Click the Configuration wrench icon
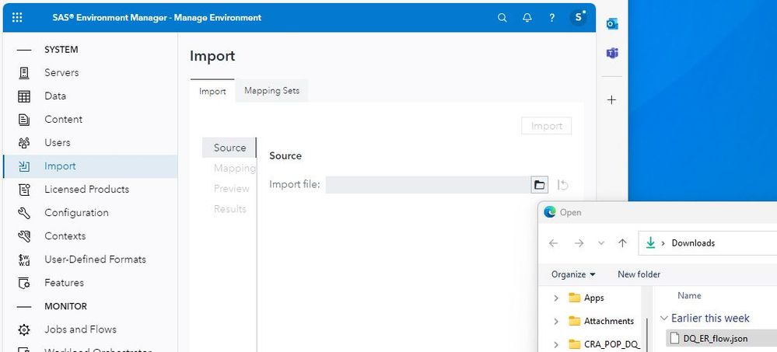The image size is (777, 352). 24,213
